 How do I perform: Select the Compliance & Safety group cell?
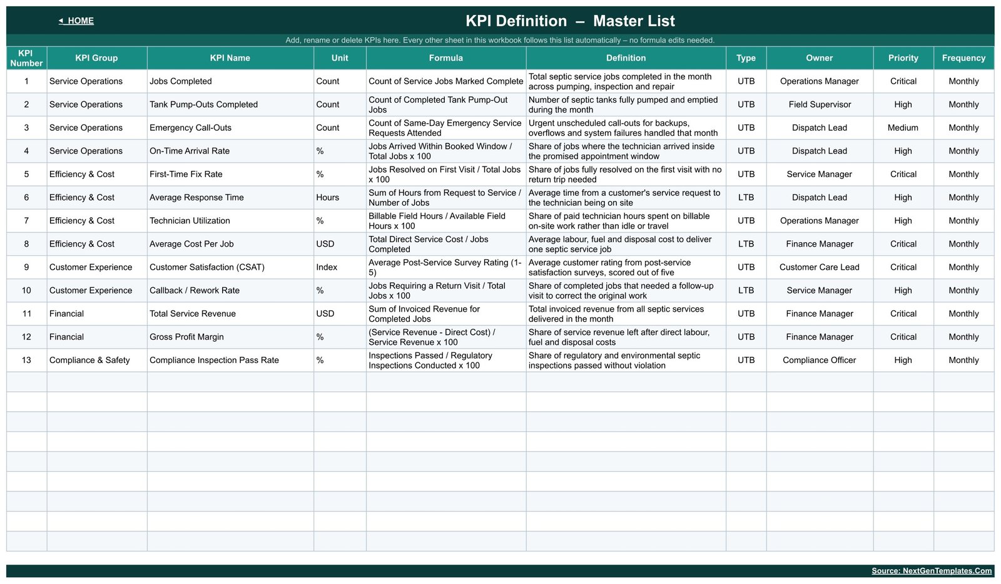[x=97, y=360]
